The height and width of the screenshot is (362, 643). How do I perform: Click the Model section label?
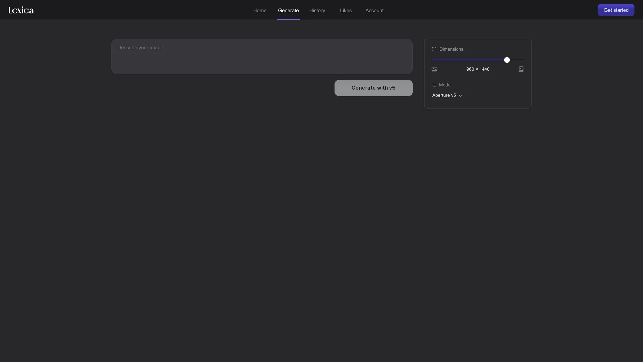(x=445, y=85)
